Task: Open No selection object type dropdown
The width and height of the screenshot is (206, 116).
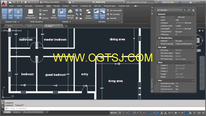Action: (169, 10)
